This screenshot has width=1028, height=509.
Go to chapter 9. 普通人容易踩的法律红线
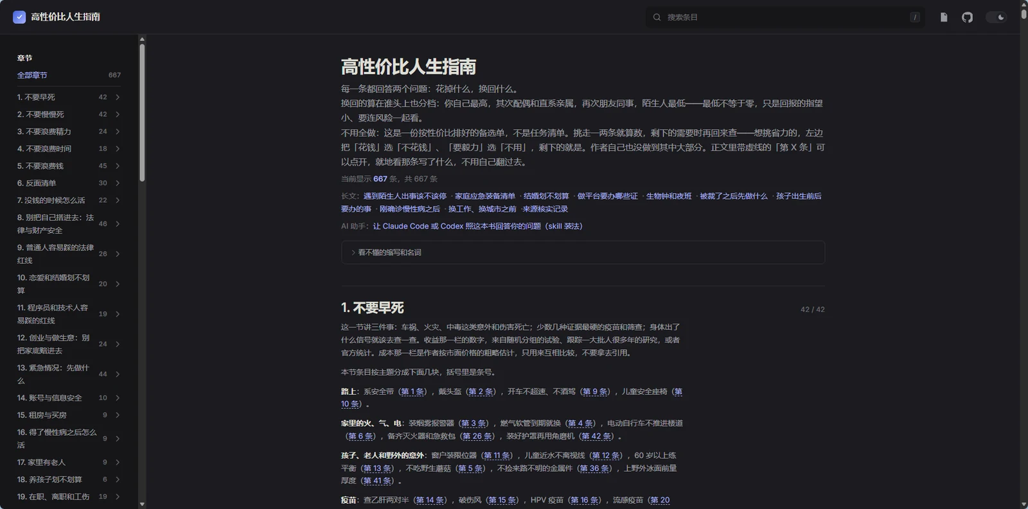click(55, 254)
